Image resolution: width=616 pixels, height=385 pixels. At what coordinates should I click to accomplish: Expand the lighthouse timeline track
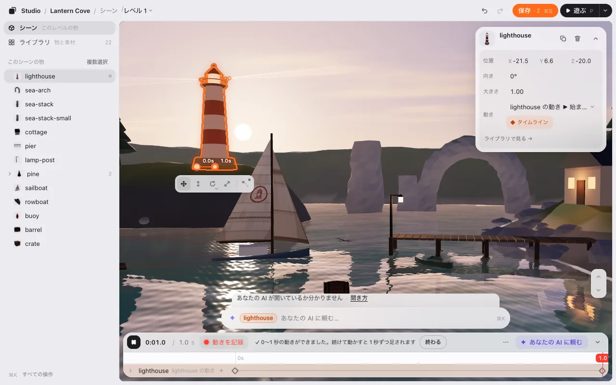pos(130,371)
